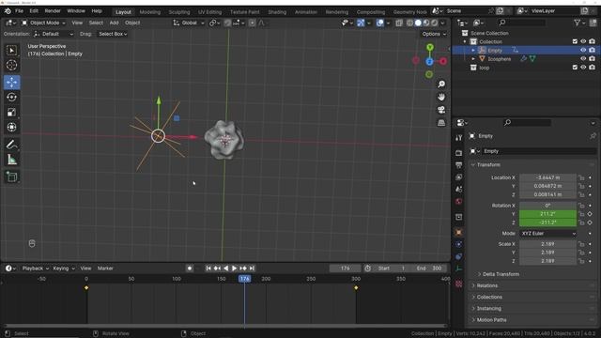Open the Output properties tab

point(458,165)
